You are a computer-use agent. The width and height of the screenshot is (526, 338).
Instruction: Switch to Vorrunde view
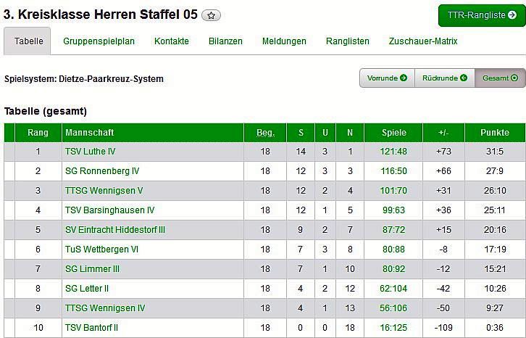387,78
